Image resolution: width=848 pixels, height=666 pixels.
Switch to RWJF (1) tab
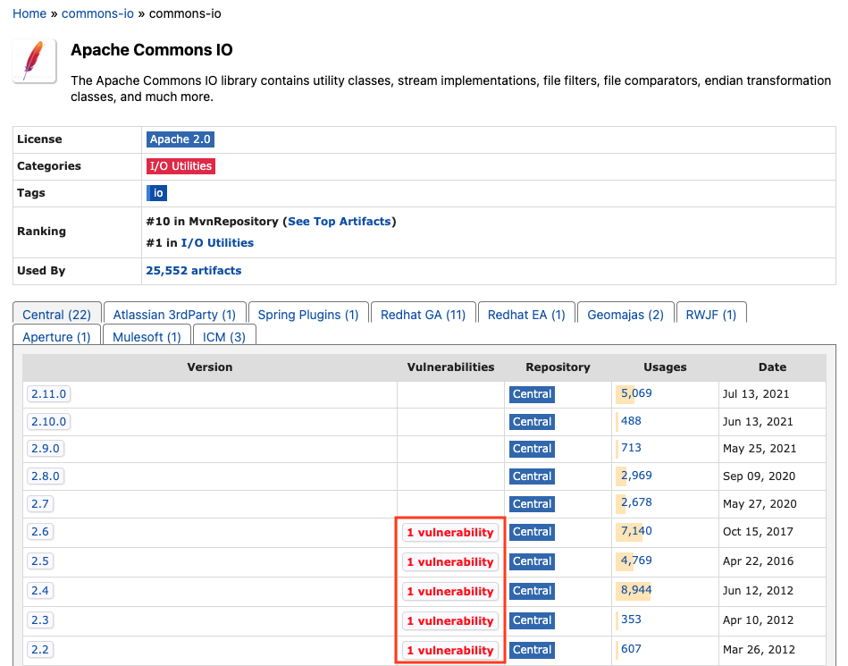coord(711,315)
